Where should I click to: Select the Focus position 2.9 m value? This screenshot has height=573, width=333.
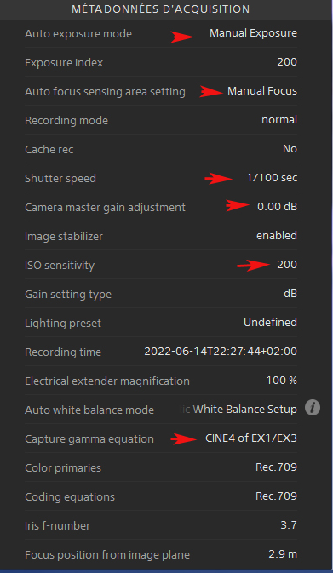click(283, 554)
